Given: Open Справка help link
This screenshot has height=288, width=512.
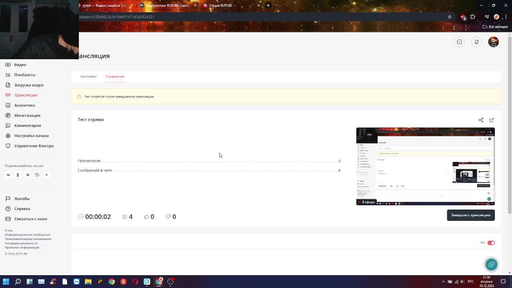Looking at the screenshot, I should pos(18,209).
